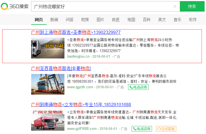The width and height of the screenshot is (206, 134).
Task: Click the orange 在线客服 headset button
Action: click(166, 129)
